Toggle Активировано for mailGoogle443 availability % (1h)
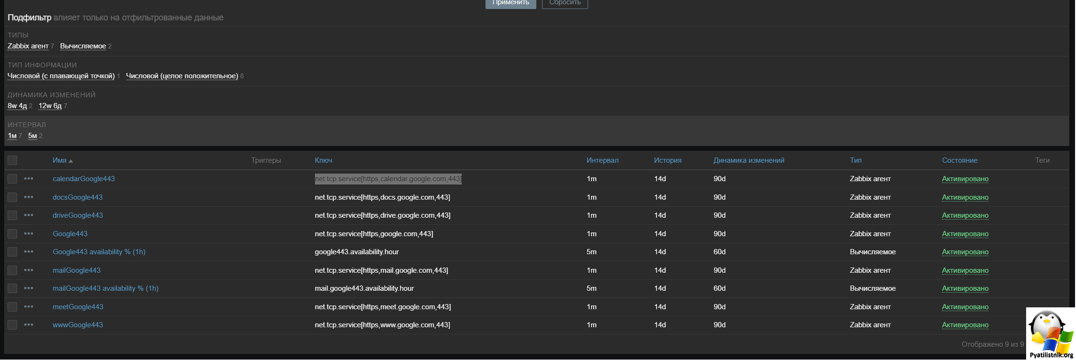The image size is (1076, 360). pyautogui.click(x=965, y=288)
